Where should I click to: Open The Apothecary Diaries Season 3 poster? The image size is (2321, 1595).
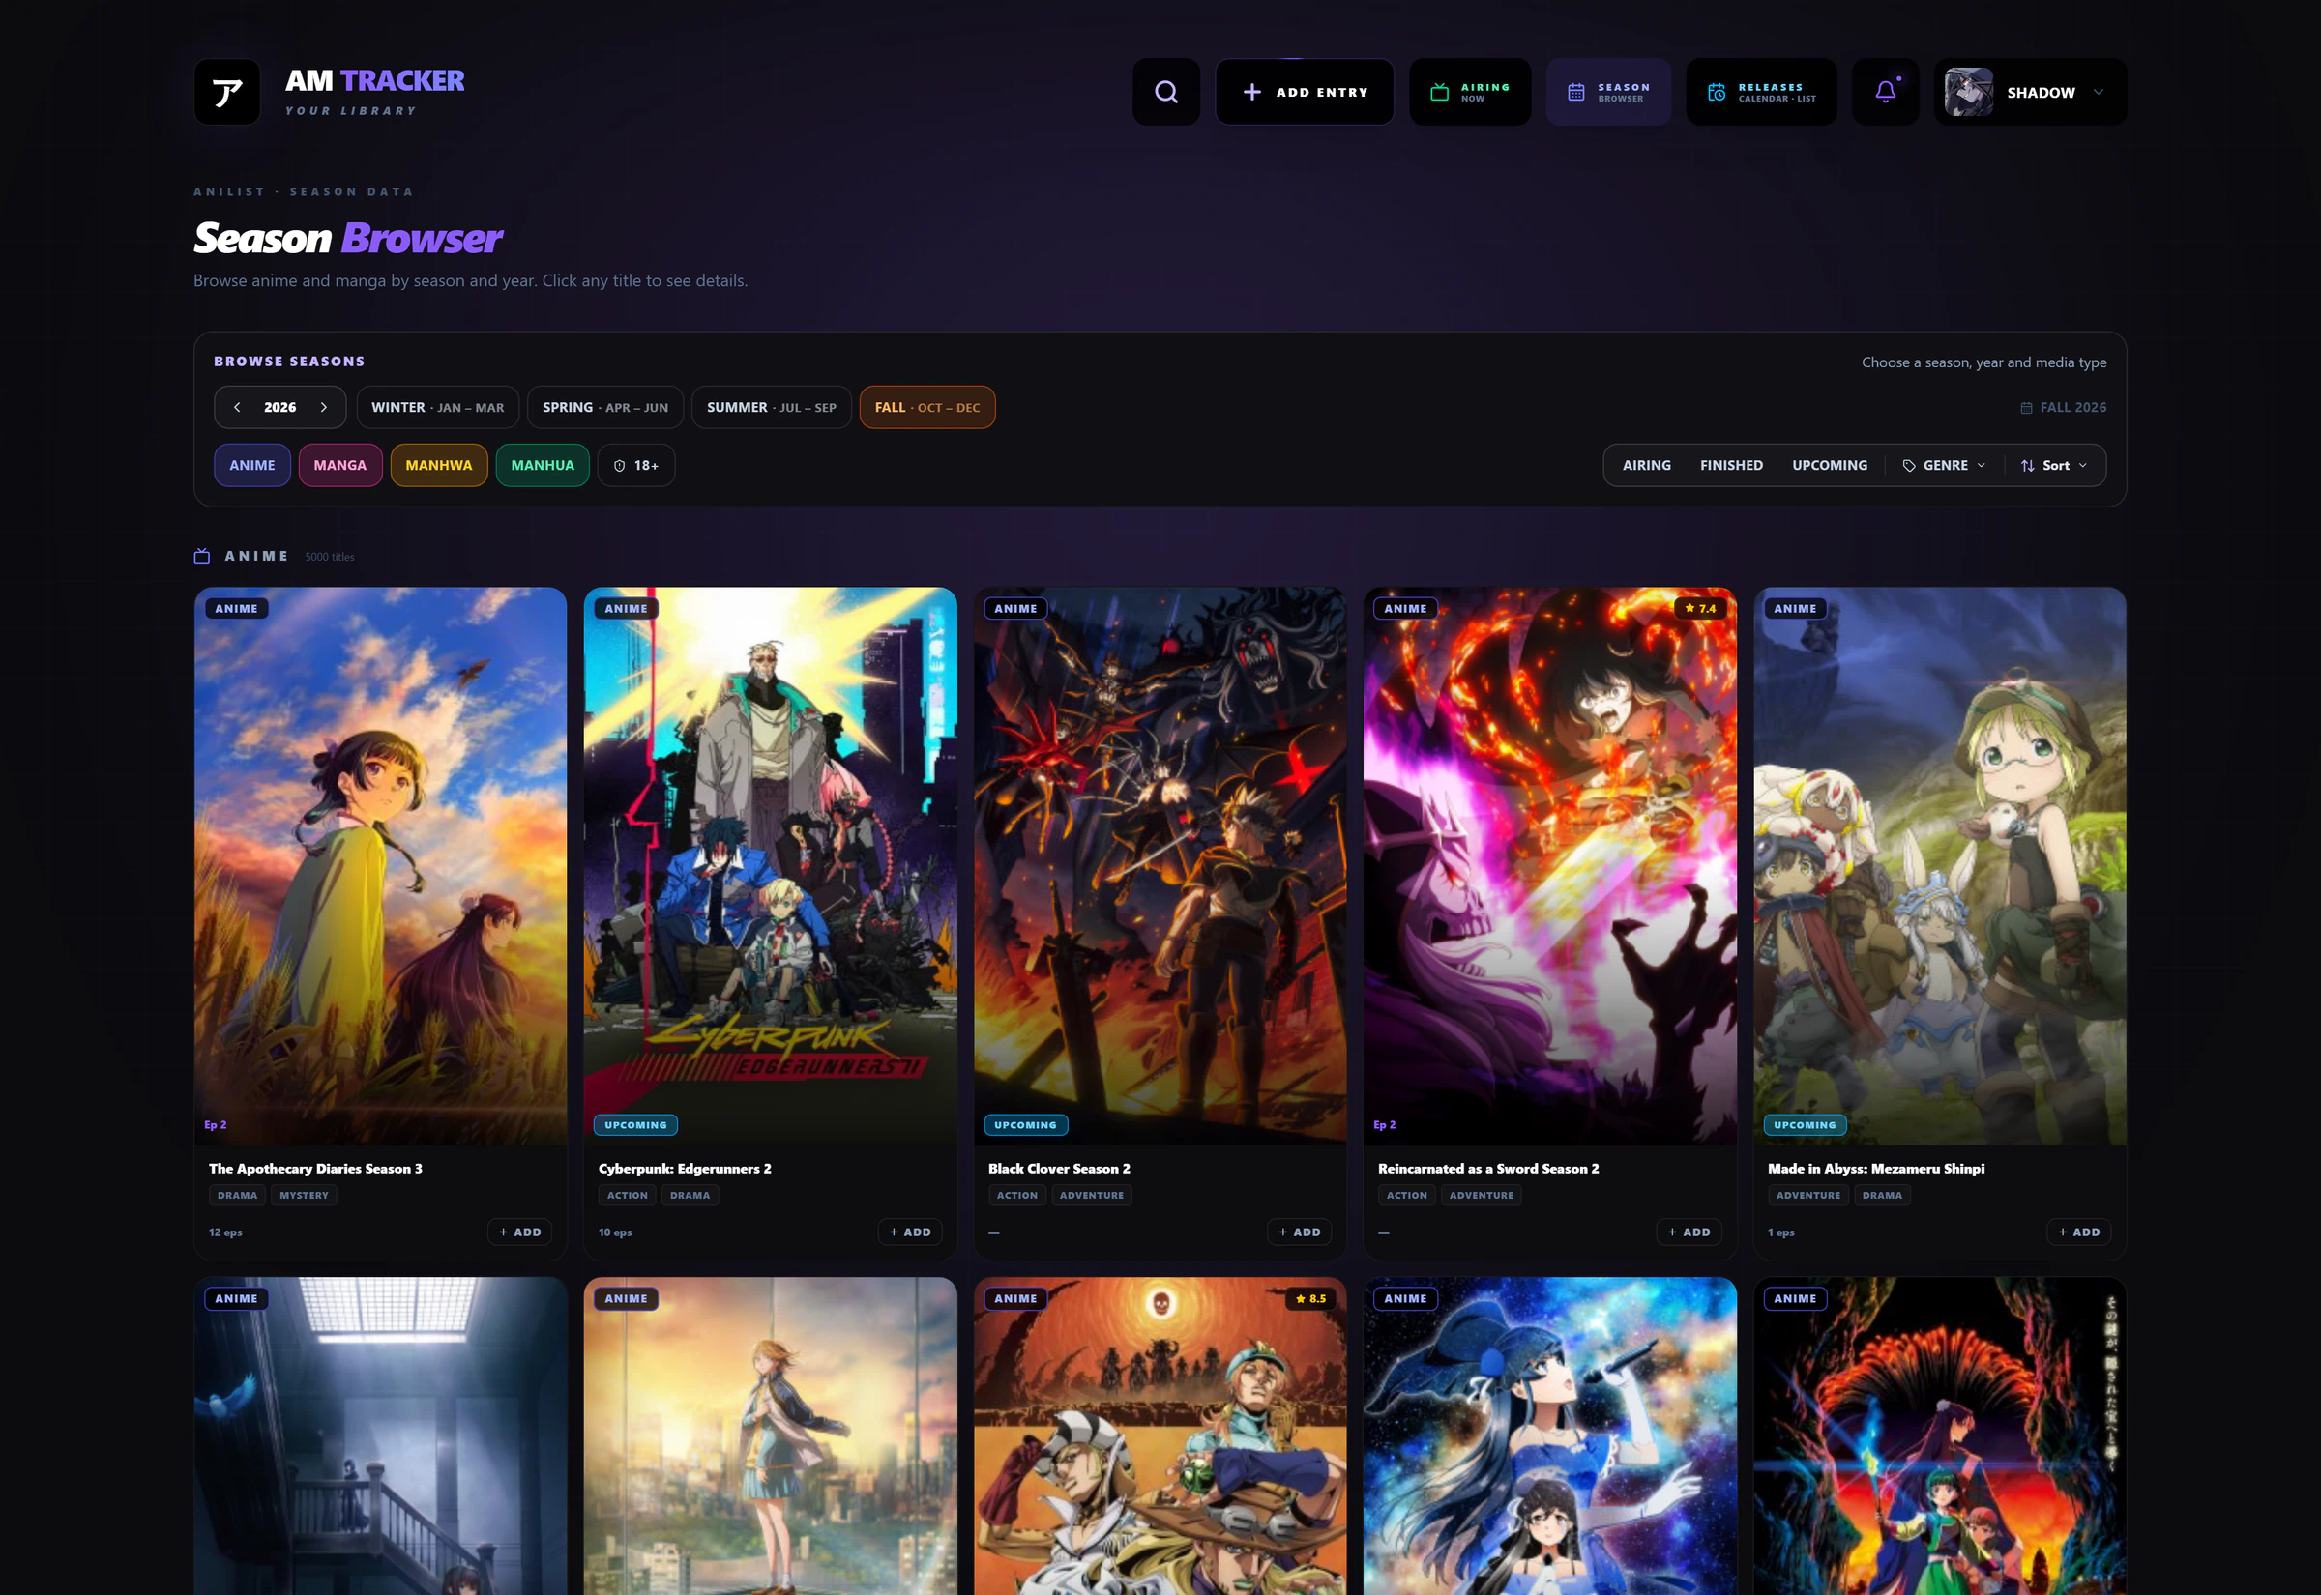pyautogui.click(x=380, y=865)
